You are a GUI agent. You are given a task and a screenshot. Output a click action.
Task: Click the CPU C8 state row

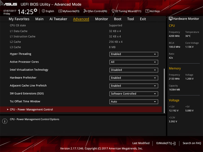81,25
